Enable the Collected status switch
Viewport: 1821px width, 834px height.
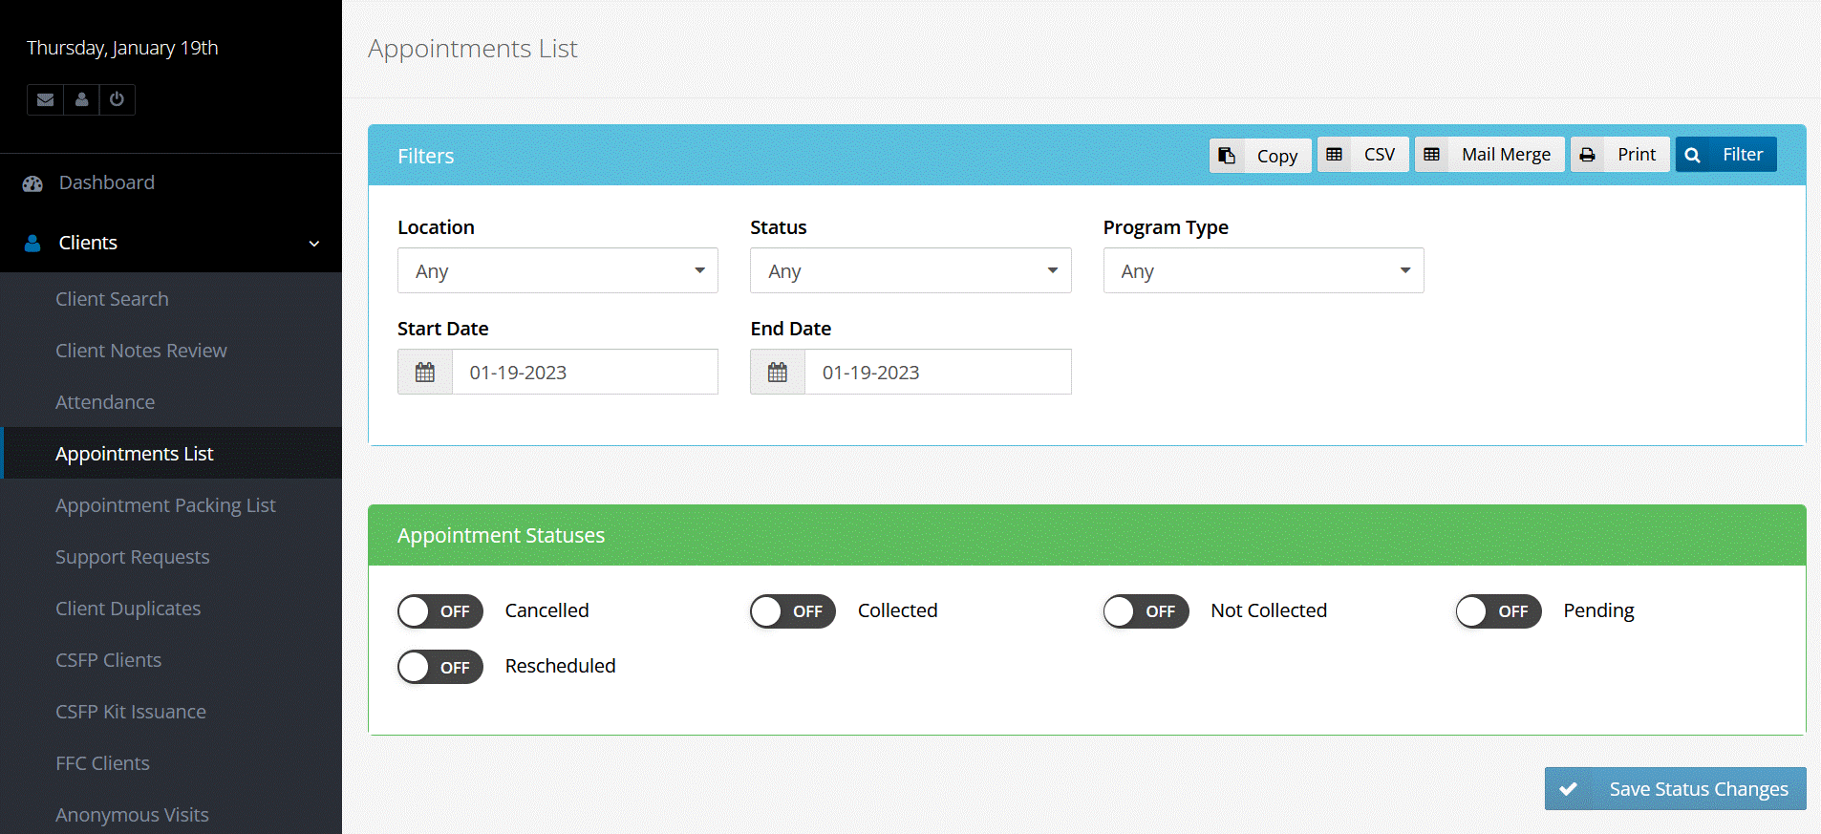(x=793, y=611)
